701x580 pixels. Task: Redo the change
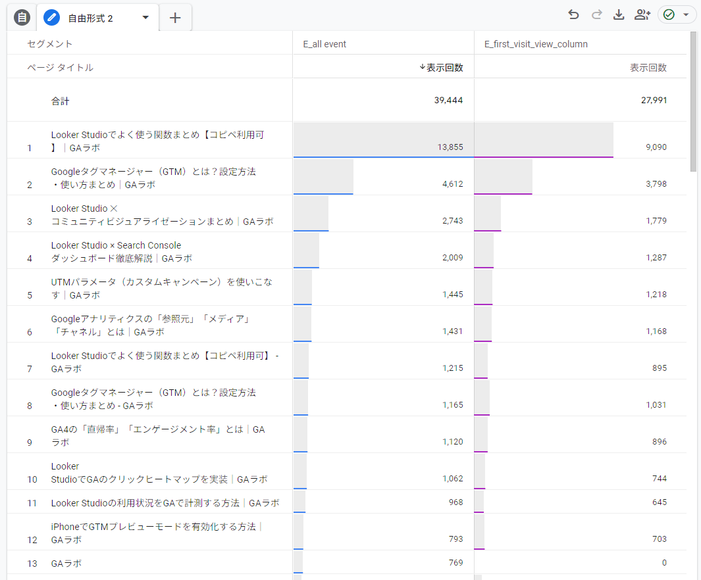(x=596, y=14)
